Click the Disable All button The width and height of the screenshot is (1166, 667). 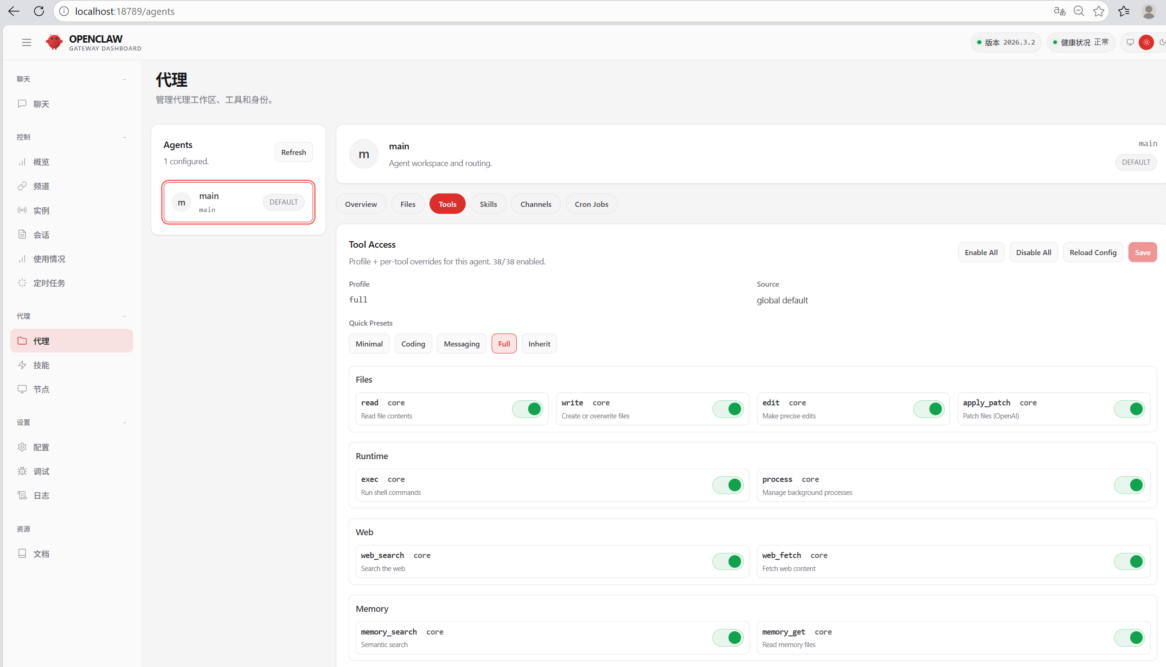click(1033, 252)
